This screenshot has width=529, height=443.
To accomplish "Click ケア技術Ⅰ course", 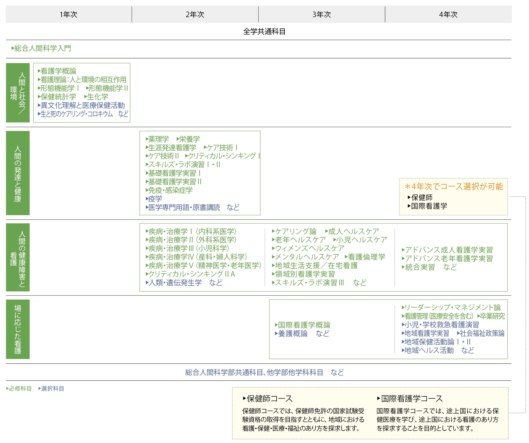I will pos(221,148).
